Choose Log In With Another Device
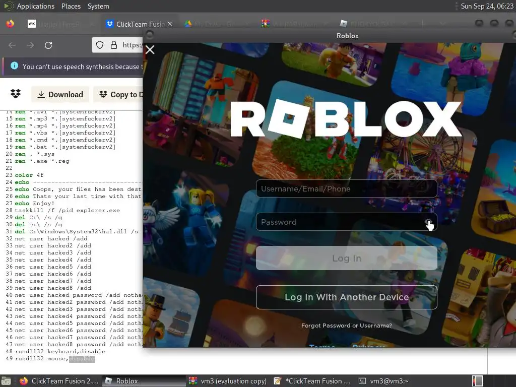The image size is (516, 387). pos(347,297)
